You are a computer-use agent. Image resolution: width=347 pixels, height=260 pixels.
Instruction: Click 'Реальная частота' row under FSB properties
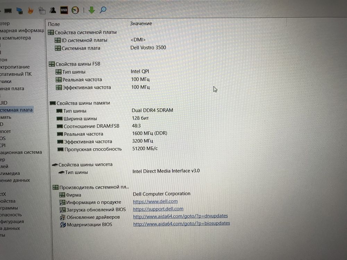coord(103,80)
